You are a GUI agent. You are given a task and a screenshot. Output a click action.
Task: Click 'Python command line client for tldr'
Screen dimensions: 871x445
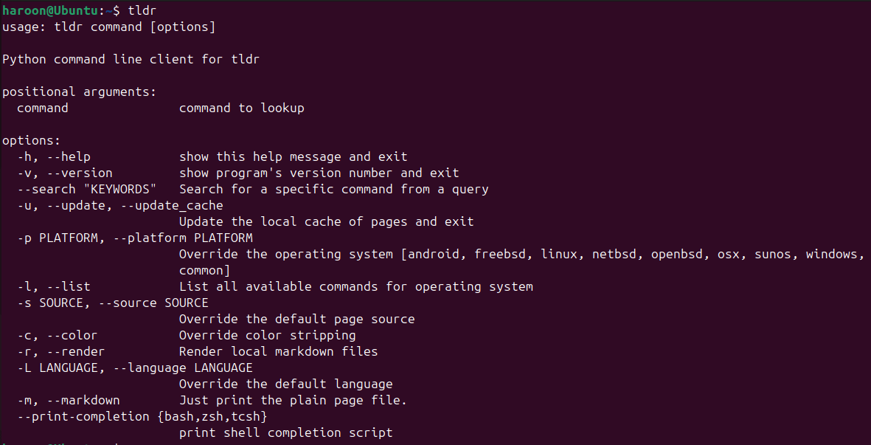tap(131, 59)
